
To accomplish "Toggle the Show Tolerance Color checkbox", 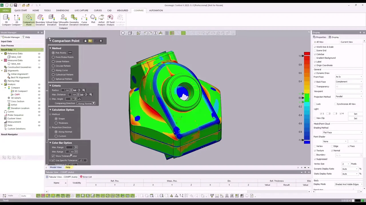I will coord(53,156).
